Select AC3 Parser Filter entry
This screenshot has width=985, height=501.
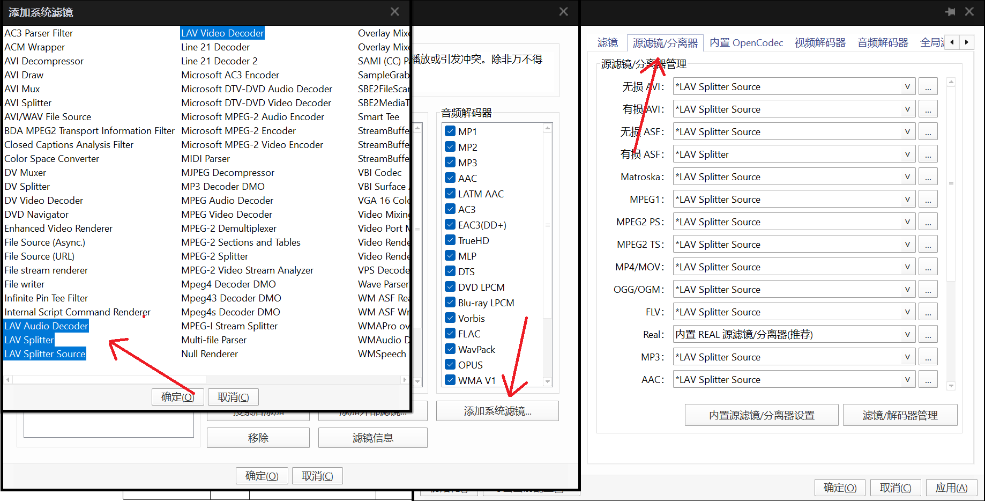pos(39,33)
